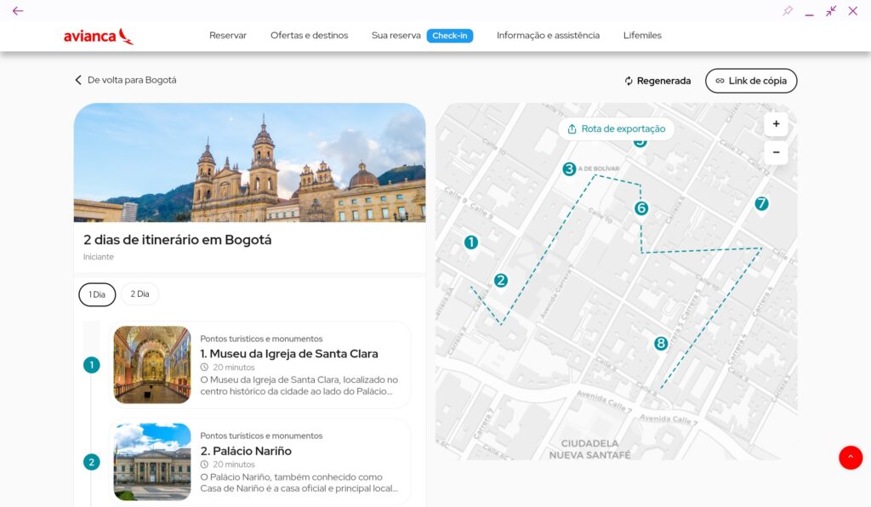The height and width of the screenshot is (507, 871).
Task: Open Museu da Igreja de Santa Clara thumbnail
Action: (152, 365)
